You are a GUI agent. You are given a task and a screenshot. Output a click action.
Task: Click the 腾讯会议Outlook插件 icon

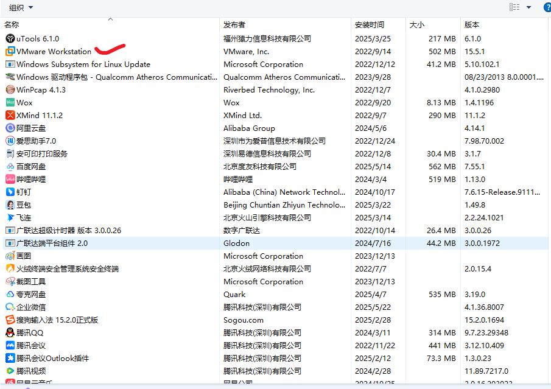[10, 358]
